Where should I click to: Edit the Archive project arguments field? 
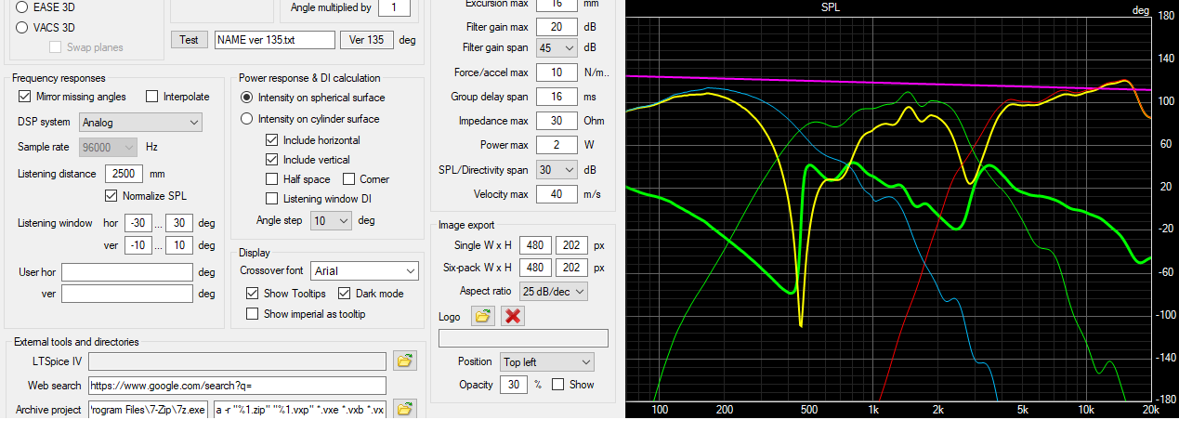pyautogui.click(x=300, y=410)
